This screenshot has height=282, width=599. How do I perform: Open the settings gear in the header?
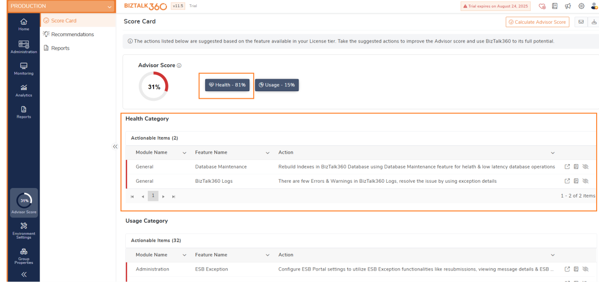(x=581, y=6)
